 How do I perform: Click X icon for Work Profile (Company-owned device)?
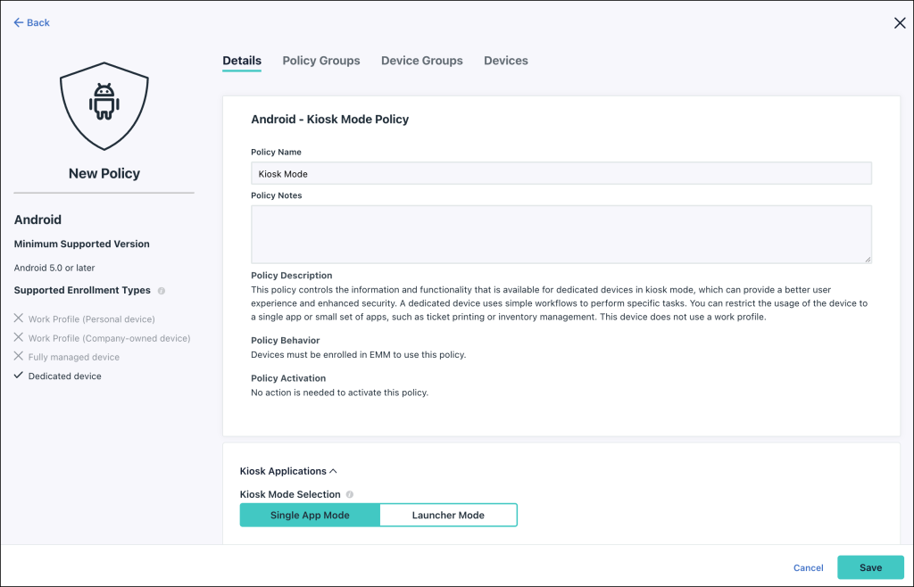point(19,338)
